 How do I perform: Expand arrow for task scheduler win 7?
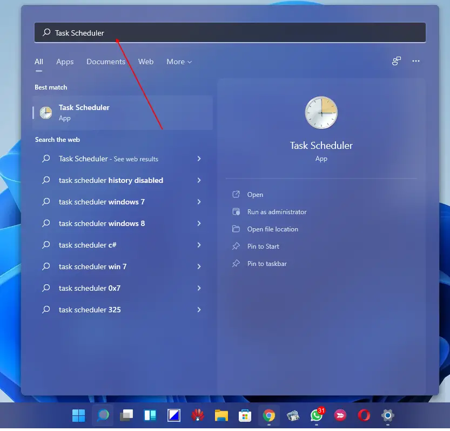point(199,266)
